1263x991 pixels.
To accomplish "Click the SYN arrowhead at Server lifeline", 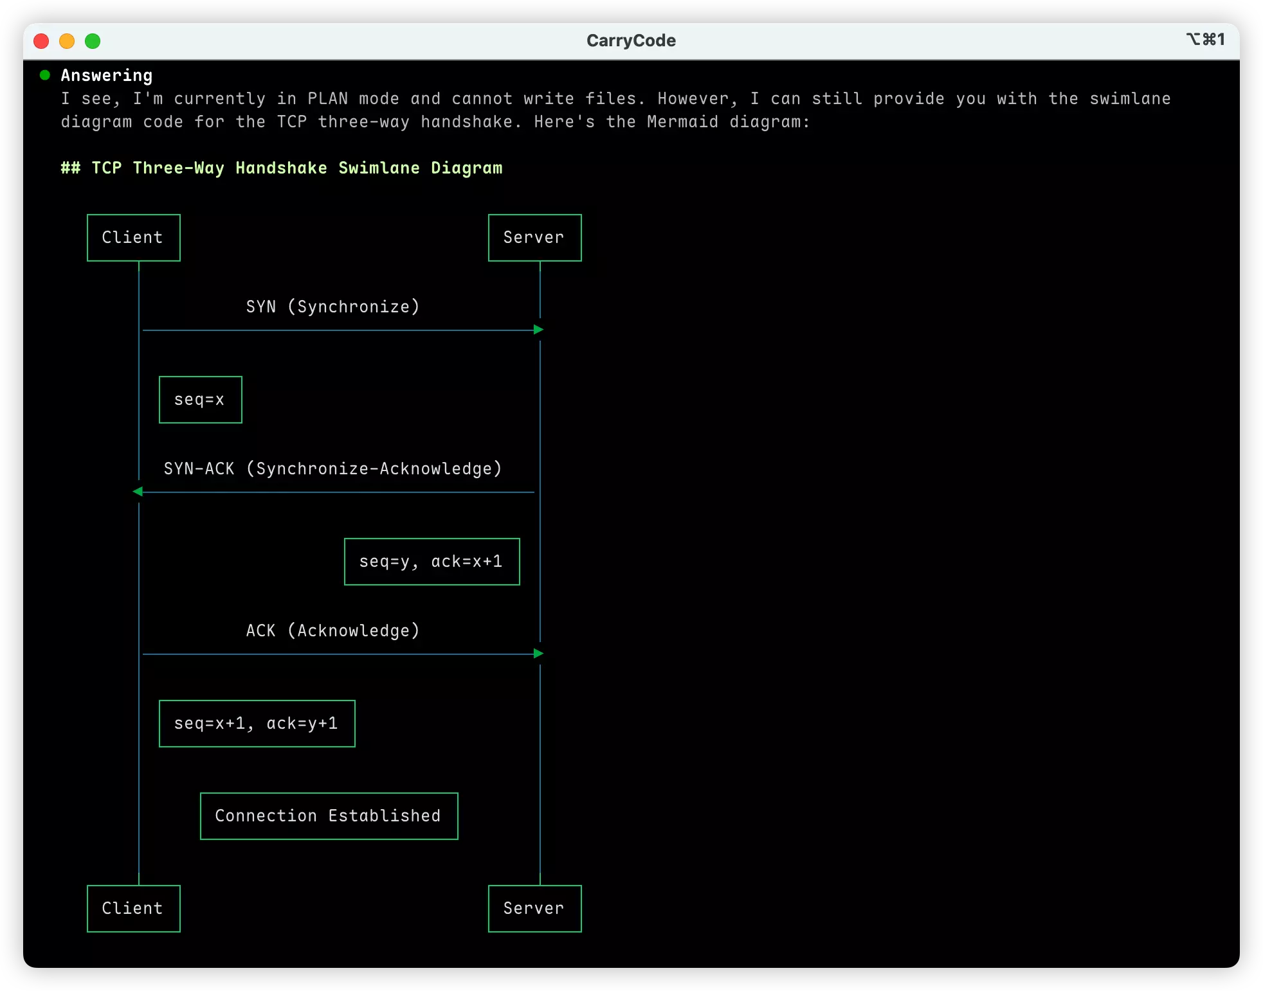I will click(539, 330).
